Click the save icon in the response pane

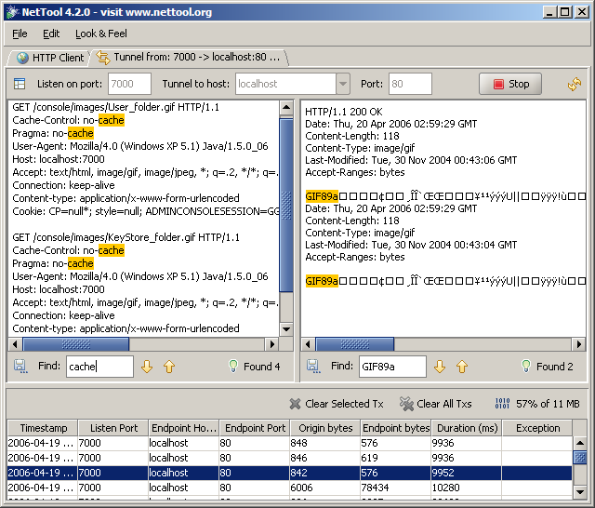[313, 367]
